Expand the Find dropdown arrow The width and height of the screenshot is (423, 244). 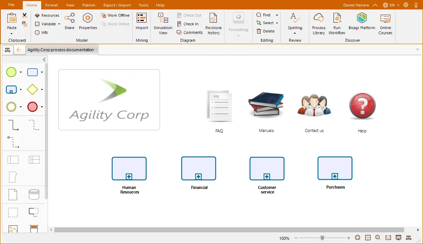277,15
